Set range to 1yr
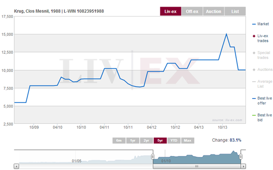The height and width of the screenshot is (170, 273). click(132, 140)
